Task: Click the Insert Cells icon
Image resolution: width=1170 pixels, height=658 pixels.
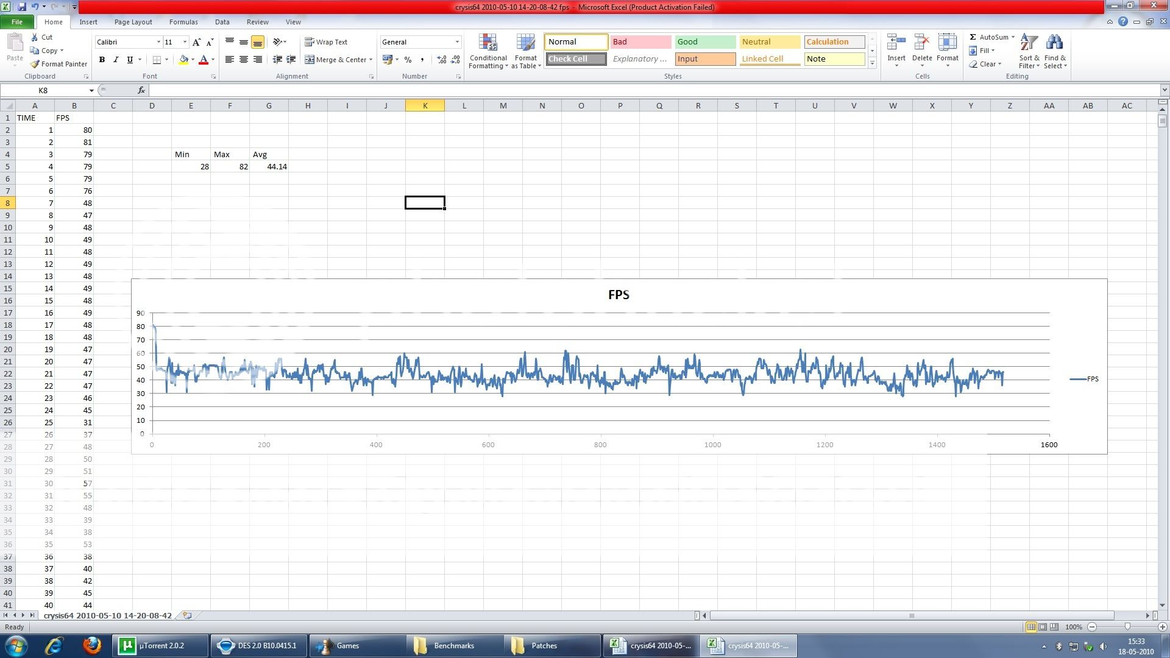Action: pyautogui.click(x=896, y=43)
